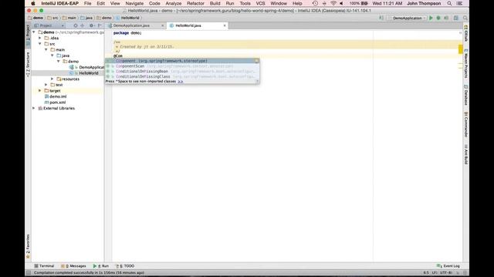Viewport: 494px width, 277px height.
Task: Open the Run tool window
Action: tap(101, 266)
